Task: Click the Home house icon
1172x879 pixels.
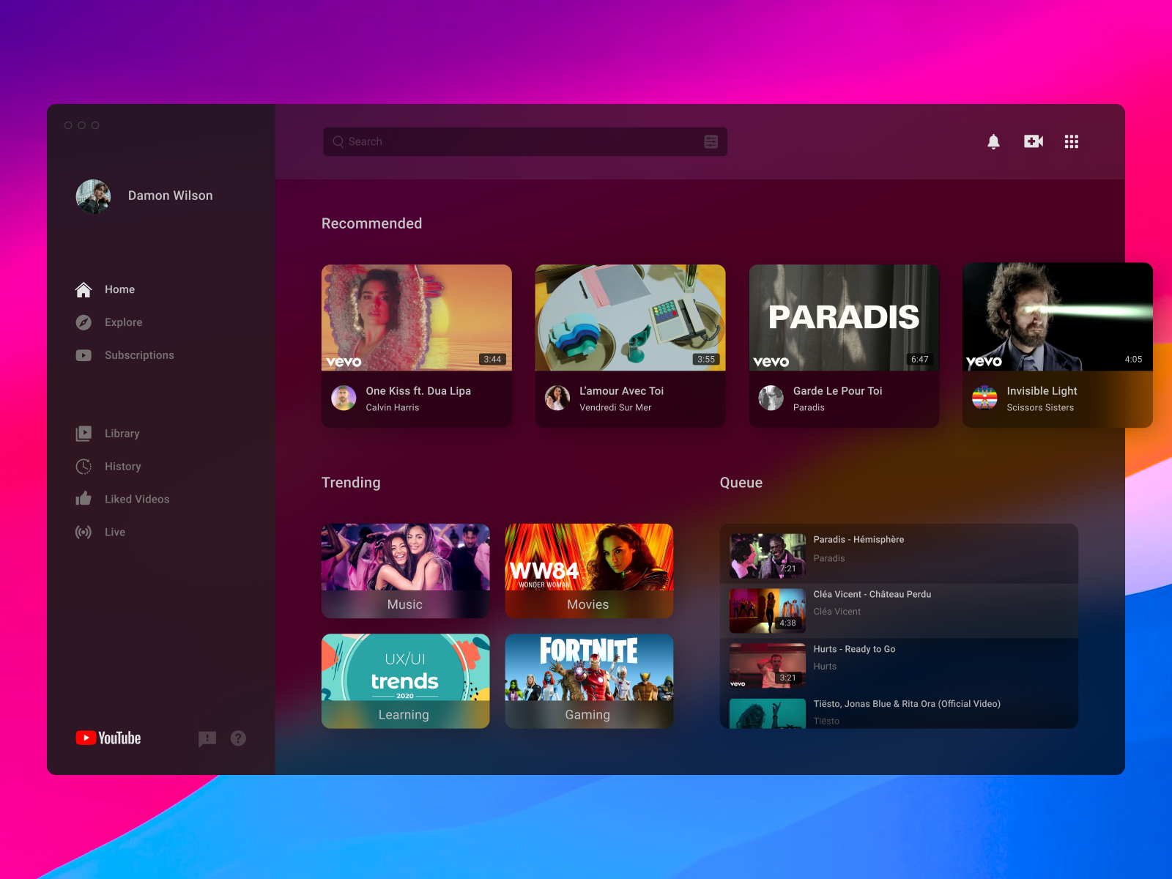Action: click(x=84, y=289)
